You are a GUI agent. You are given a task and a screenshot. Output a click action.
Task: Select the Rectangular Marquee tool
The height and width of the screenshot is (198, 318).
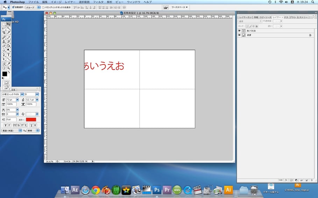point(4,24)
